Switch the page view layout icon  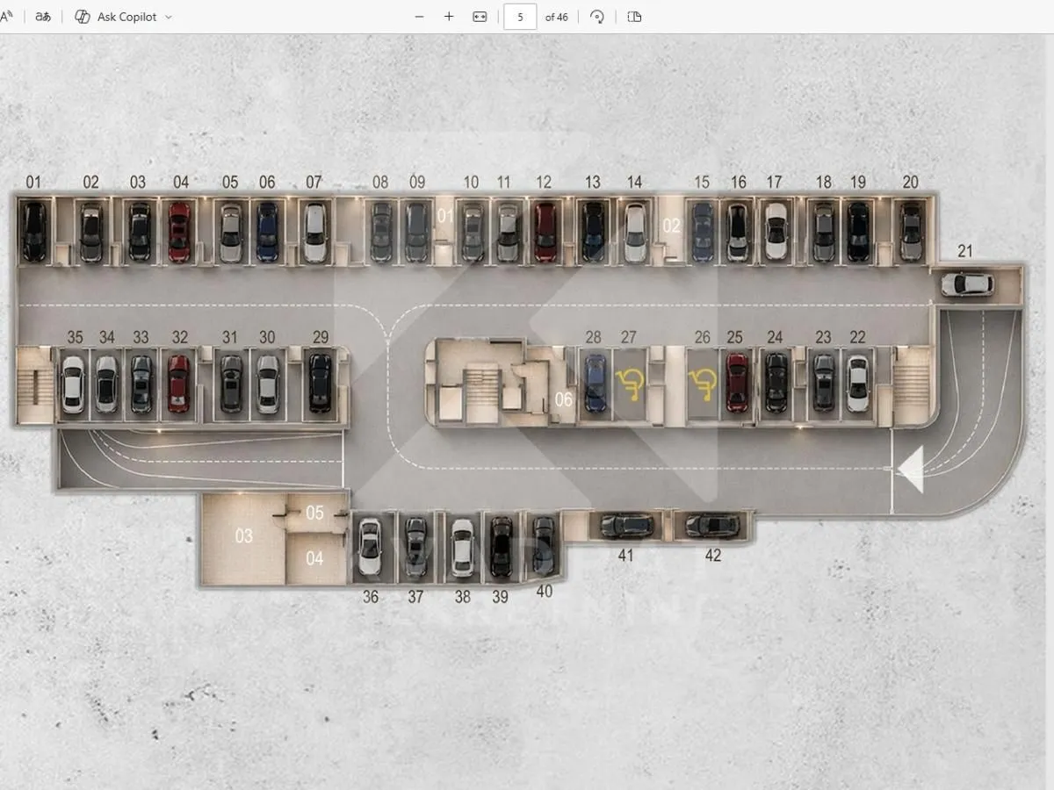(x=634, y=17)
